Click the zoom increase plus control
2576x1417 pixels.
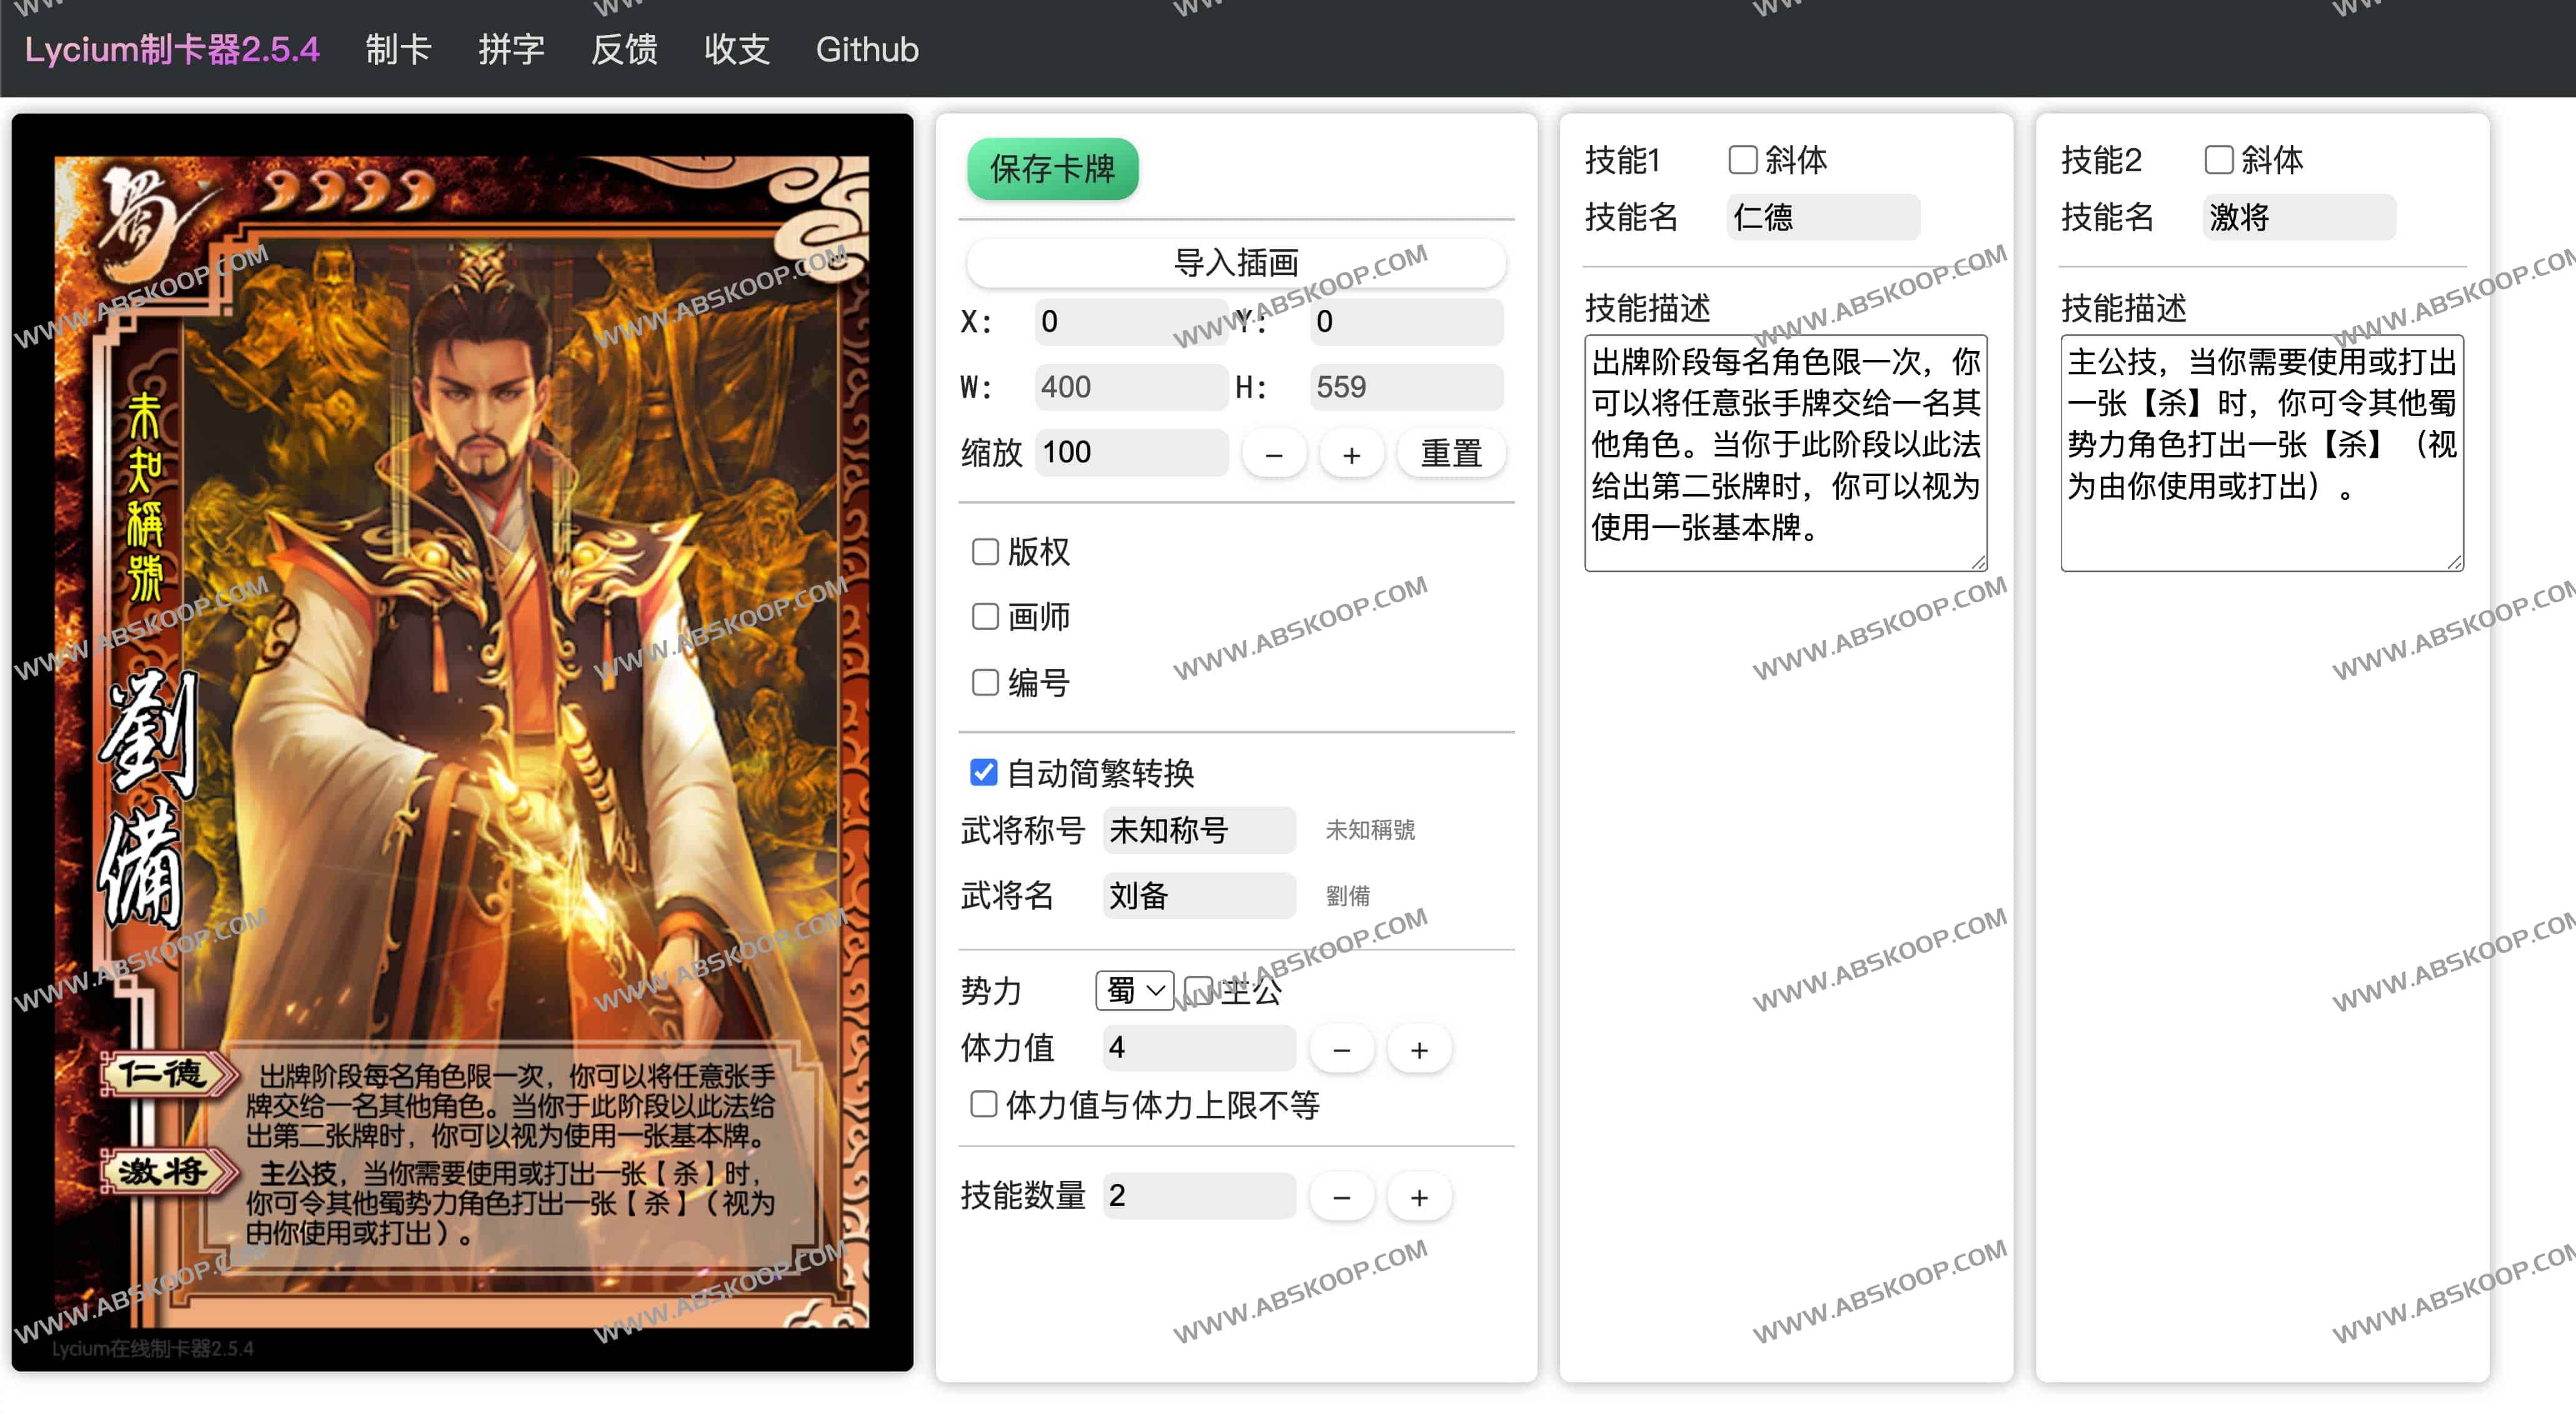1351,453
